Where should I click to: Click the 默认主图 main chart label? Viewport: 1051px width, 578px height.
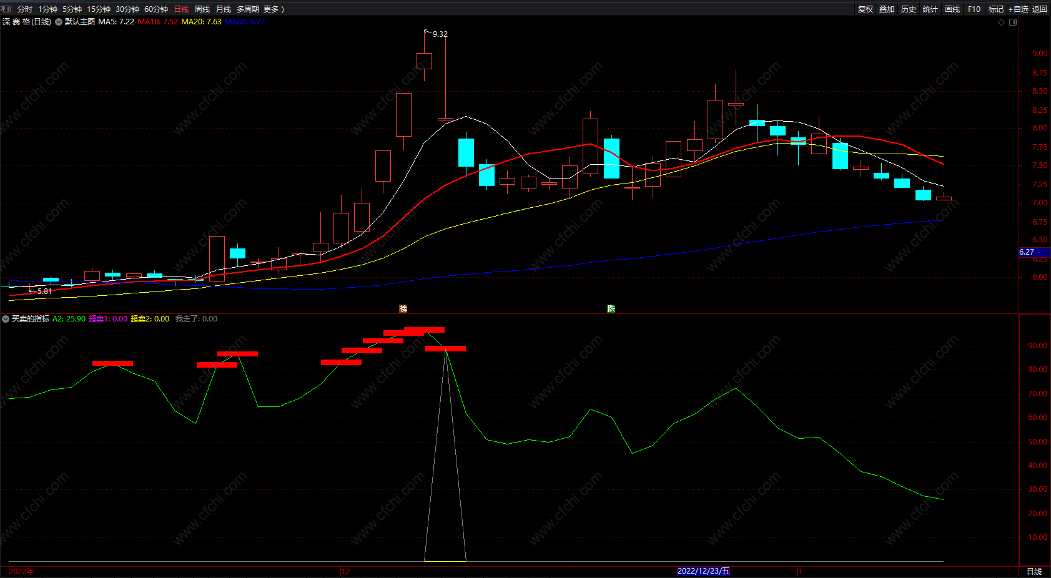80,22
